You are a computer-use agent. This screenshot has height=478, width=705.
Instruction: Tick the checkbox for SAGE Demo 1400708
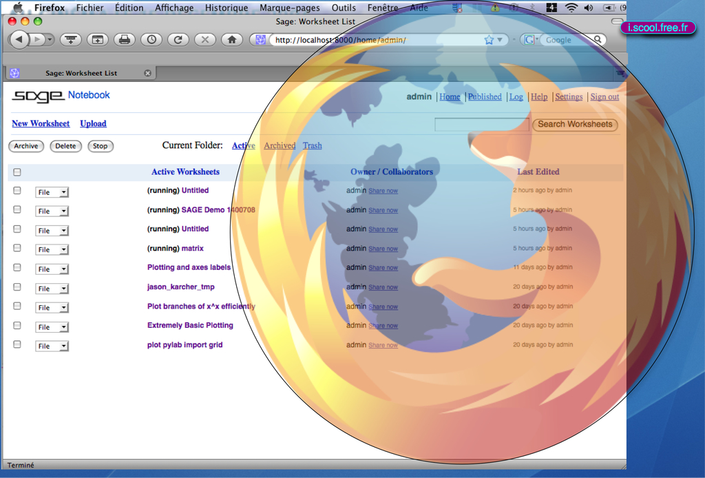coord(17,209)
